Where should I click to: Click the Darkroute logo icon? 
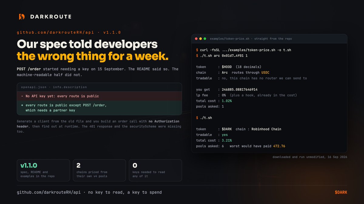22,17
